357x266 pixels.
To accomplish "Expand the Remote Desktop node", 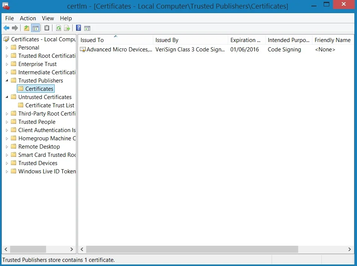I will coord(7,147).
